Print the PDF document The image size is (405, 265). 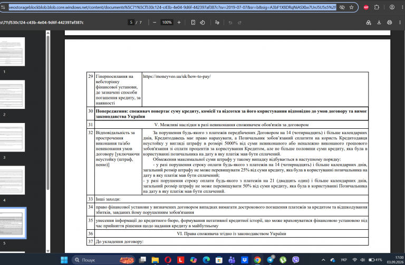[390, 23]
